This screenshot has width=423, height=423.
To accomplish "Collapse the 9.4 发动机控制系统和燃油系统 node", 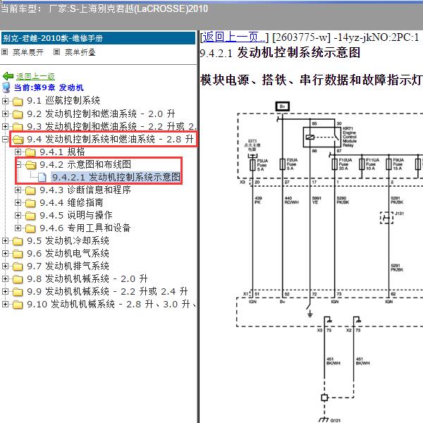I will [5, 139].
